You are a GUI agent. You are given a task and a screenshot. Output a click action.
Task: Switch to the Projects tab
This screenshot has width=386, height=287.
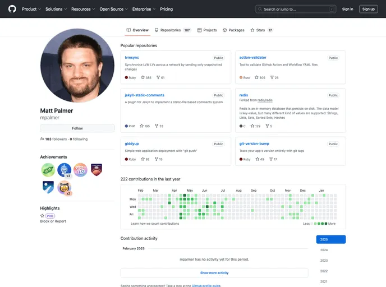point(207,30)
